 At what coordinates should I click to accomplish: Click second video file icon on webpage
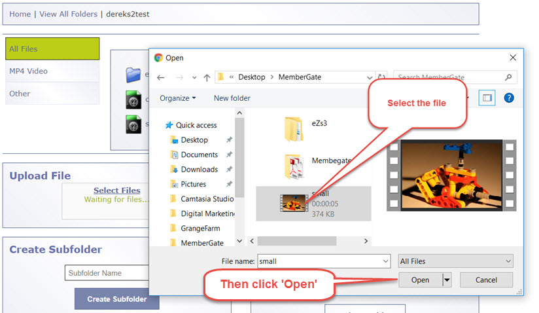(133, 124)
